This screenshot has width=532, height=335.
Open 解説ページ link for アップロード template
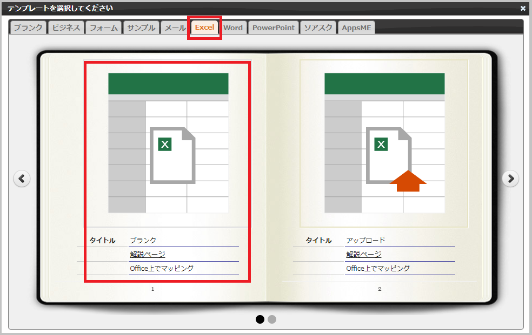[364, 255]
